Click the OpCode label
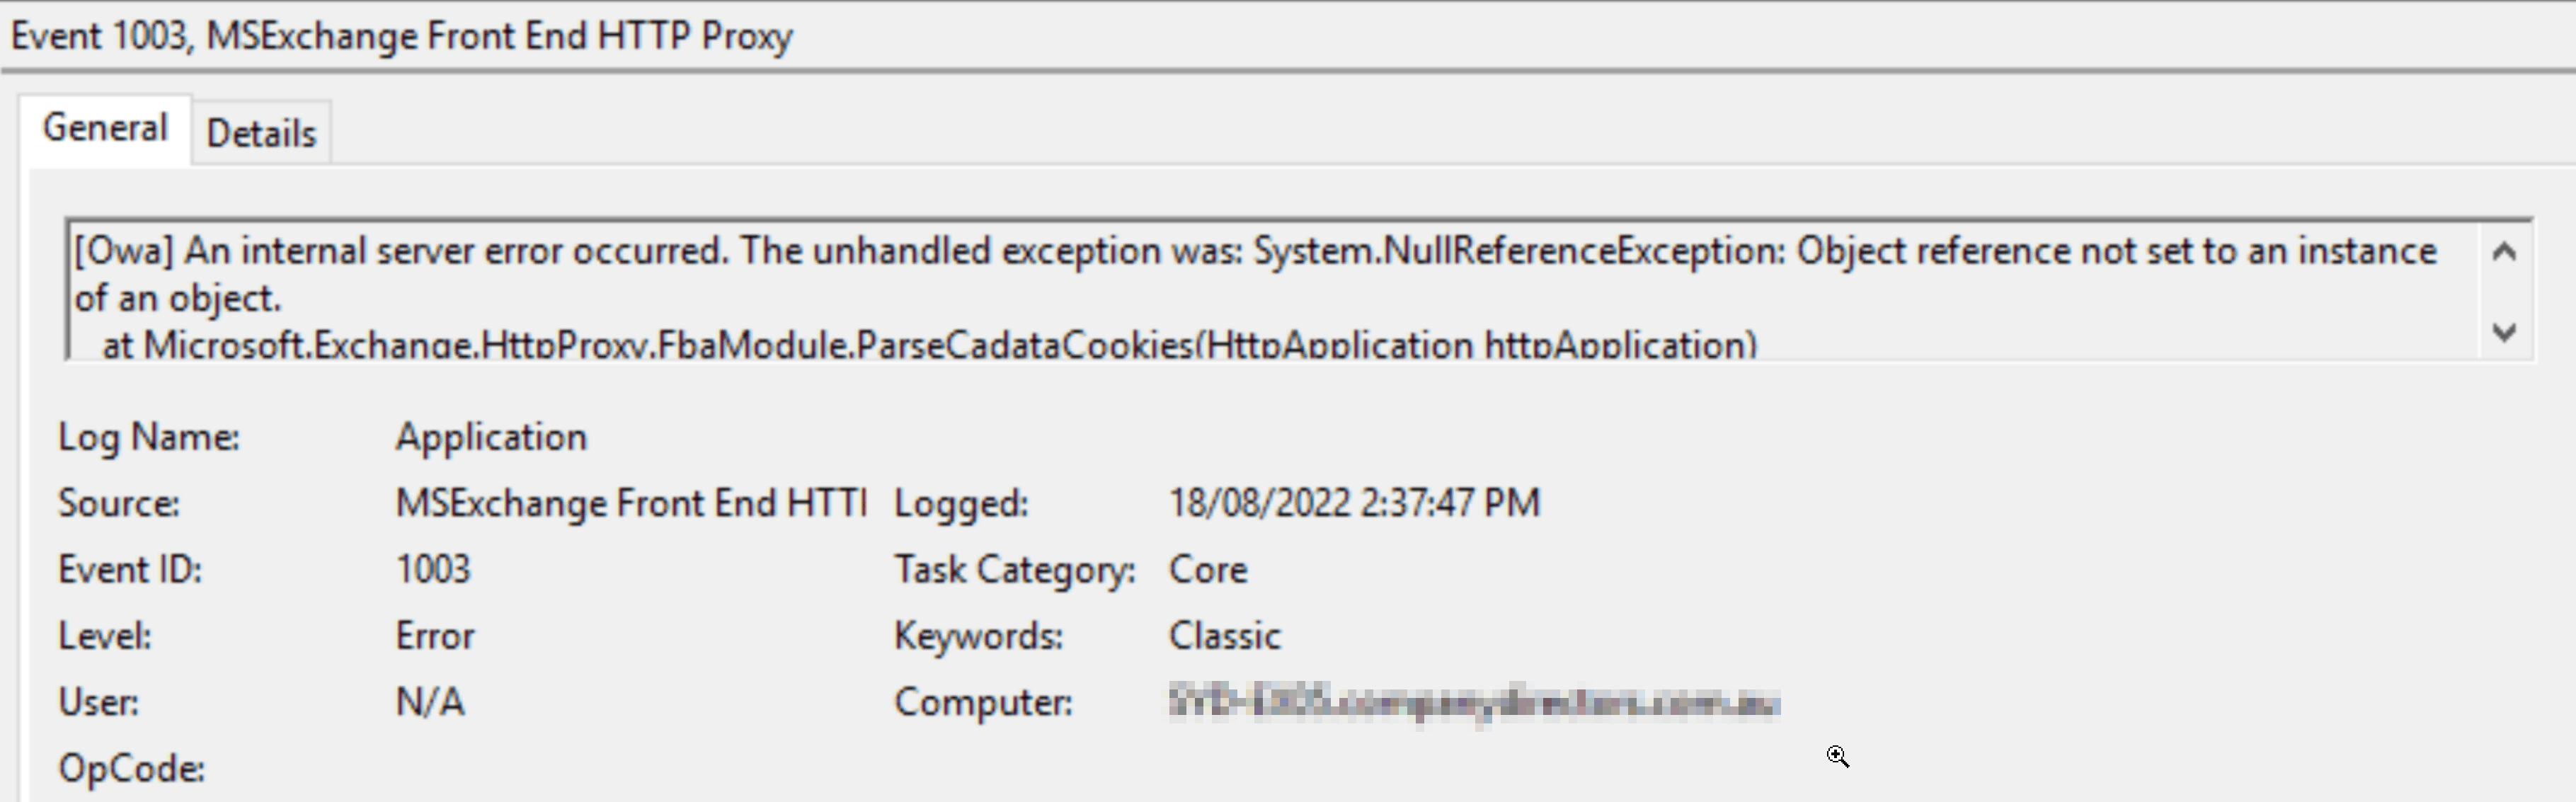Viewport: 2576px width, 802px height. pyautogui.click(x=132, y=768)
